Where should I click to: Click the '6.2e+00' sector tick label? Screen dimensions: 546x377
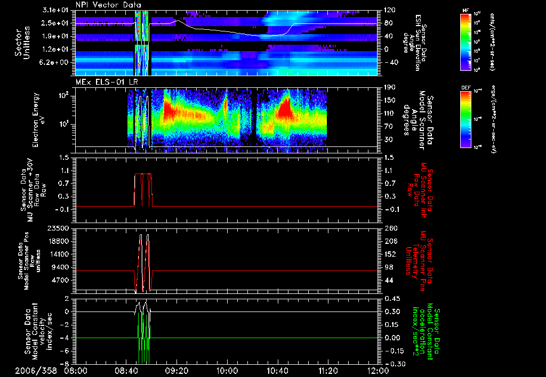coord(55,62)
